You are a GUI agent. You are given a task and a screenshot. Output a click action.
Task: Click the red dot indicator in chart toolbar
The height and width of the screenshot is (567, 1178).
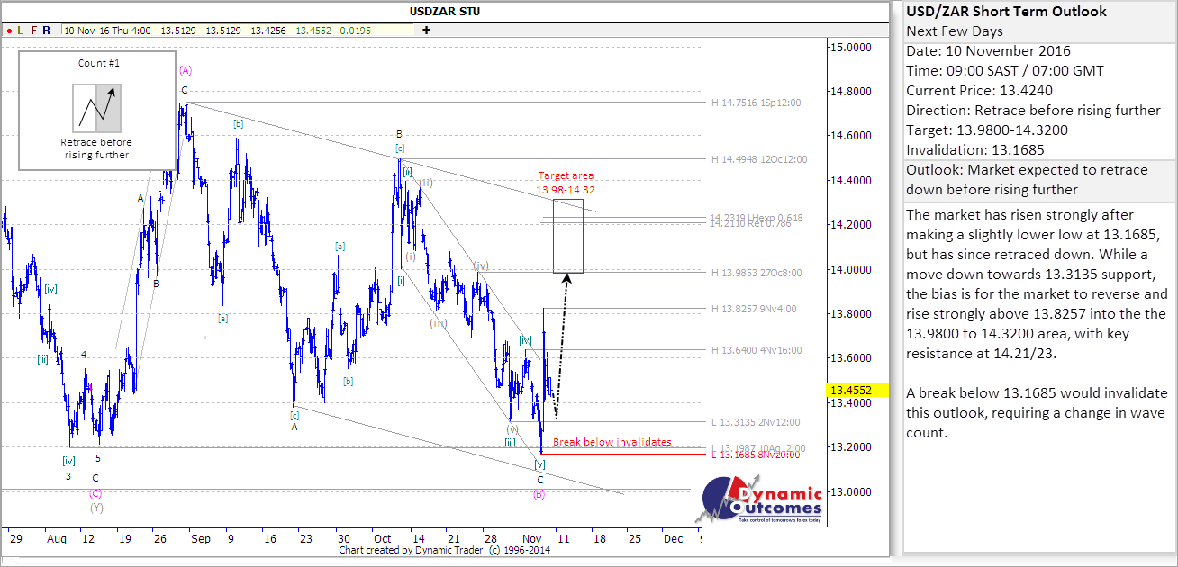point(7,30)
